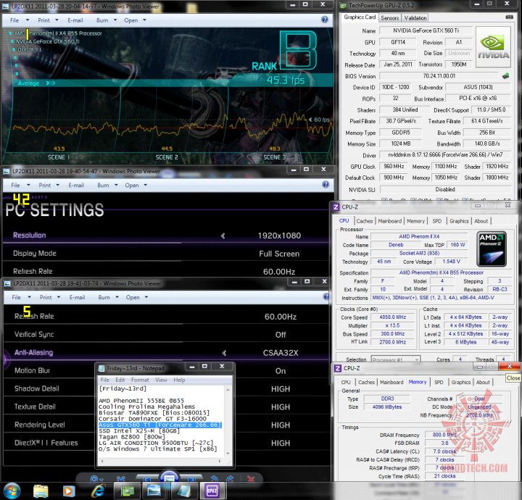The image size is (522, 500).
Task: Open the Format menu in Notepad
Action: tap(140, 380)
